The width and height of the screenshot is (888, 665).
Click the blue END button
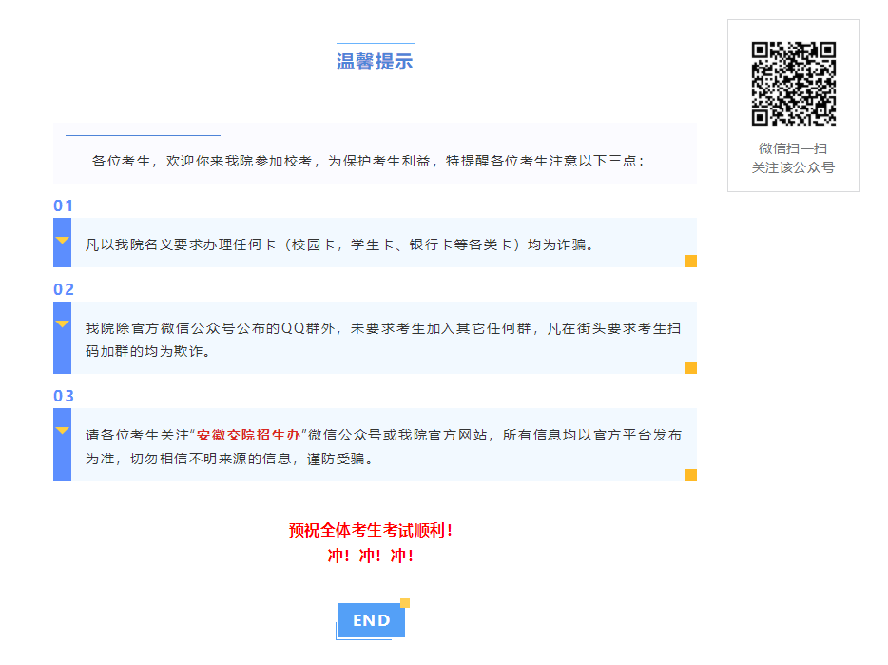pyautogui.click(x=371, y=620)
